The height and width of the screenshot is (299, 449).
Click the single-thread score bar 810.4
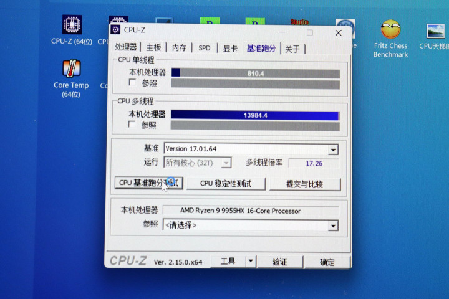coord(256,74)
